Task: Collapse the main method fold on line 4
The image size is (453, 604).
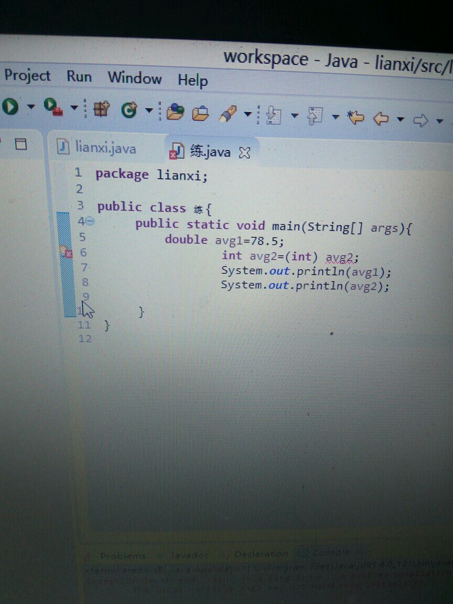Action: 90,221
